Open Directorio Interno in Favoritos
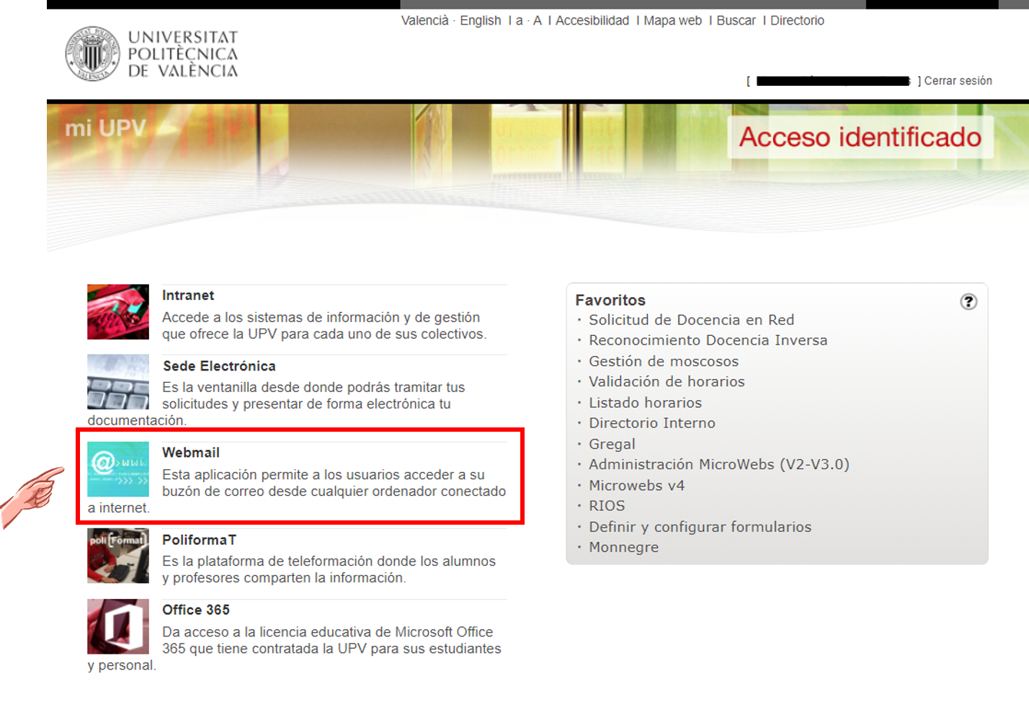This screenshot has height=702, width=1029. coord(651,423)
